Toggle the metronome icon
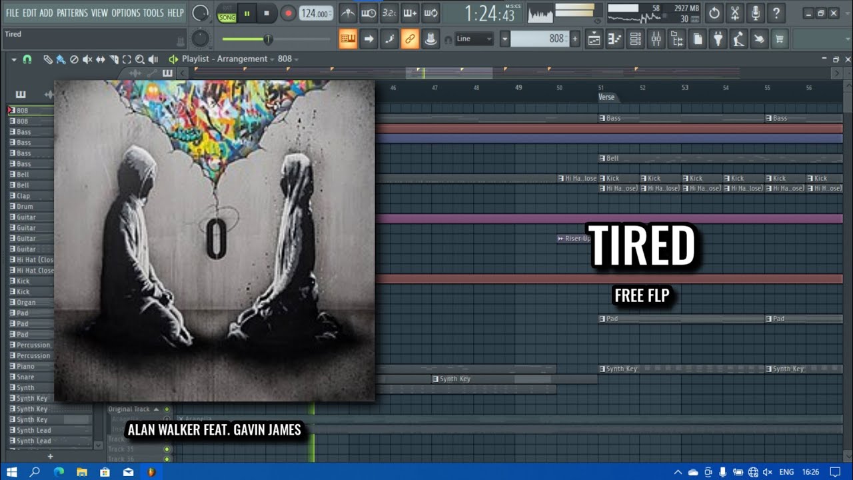Image resolution: width=853 pixels, height=480 pixels. click(x=347, y=13)
